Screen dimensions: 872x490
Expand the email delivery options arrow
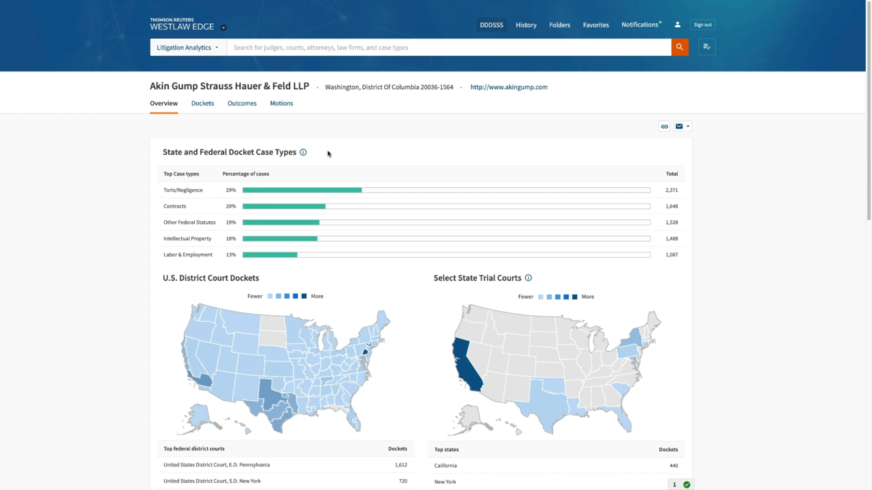point(688,127)
